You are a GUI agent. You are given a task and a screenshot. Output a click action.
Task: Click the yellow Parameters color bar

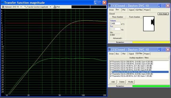151,42
